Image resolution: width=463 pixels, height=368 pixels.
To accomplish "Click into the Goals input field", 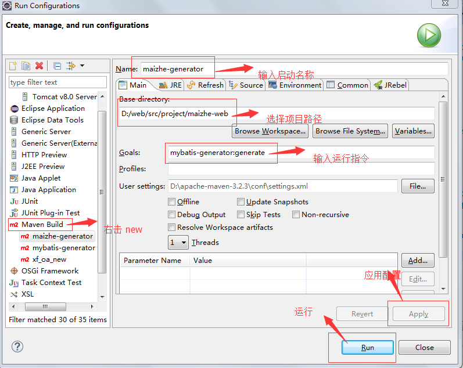I will coord(300,153).
